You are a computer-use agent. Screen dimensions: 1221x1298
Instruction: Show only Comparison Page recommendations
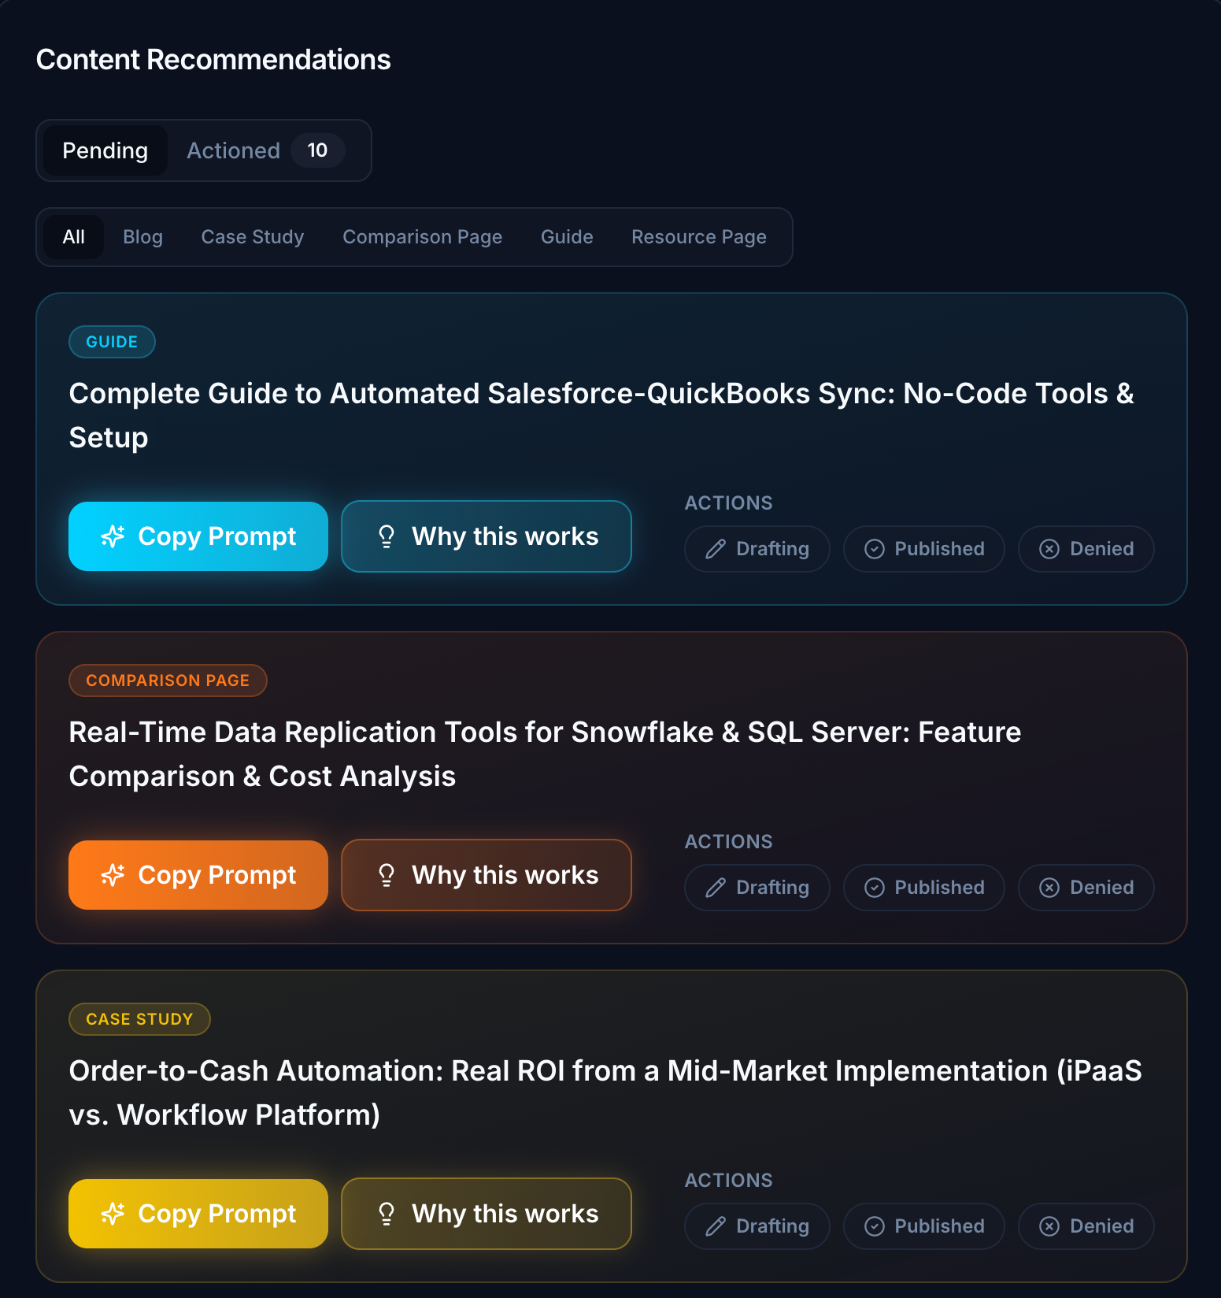(422, 237)
